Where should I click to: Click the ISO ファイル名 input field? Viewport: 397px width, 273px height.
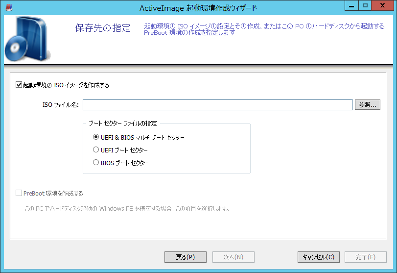217,105
